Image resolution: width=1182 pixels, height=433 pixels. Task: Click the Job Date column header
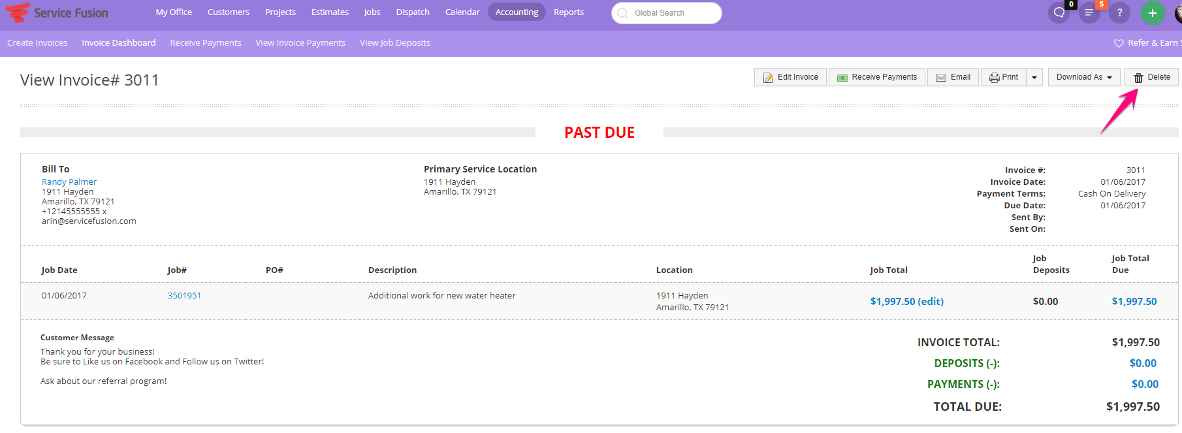59,270
